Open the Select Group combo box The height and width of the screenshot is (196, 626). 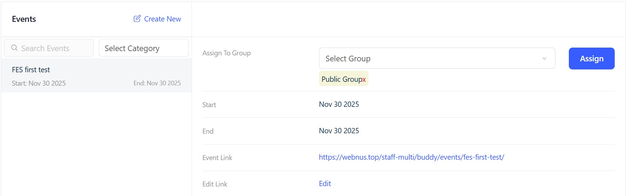click(431, 59)
